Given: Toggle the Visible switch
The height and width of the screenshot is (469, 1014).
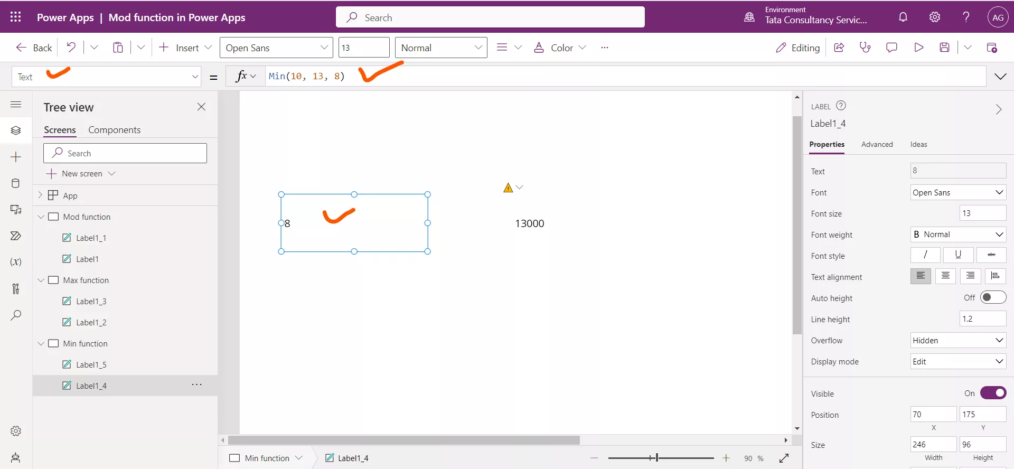Looking at the screenshot, I should coord(993,393).
